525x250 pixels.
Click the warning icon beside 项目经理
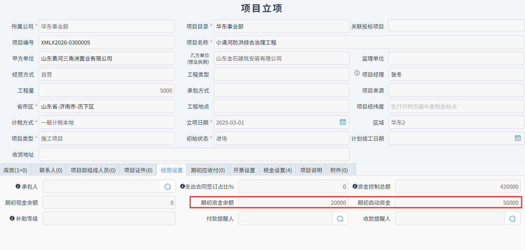click(x=357, y=73)
